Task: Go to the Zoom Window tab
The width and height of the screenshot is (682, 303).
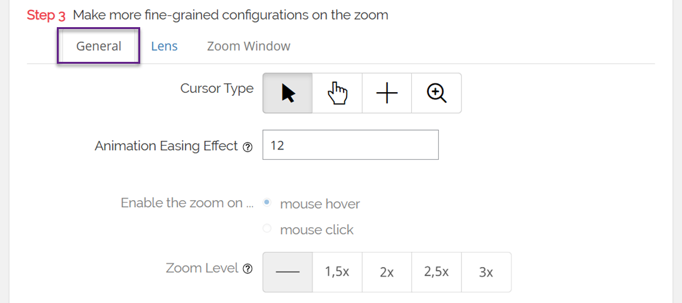Action: (x=248, y=46)
